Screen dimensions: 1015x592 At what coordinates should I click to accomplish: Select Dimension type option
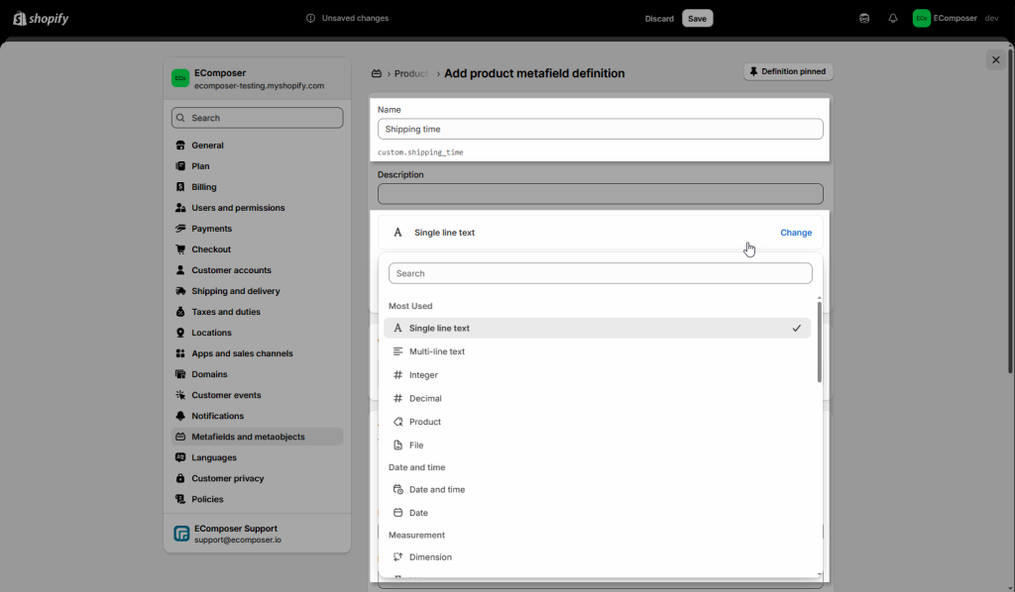tap(597, 557)
